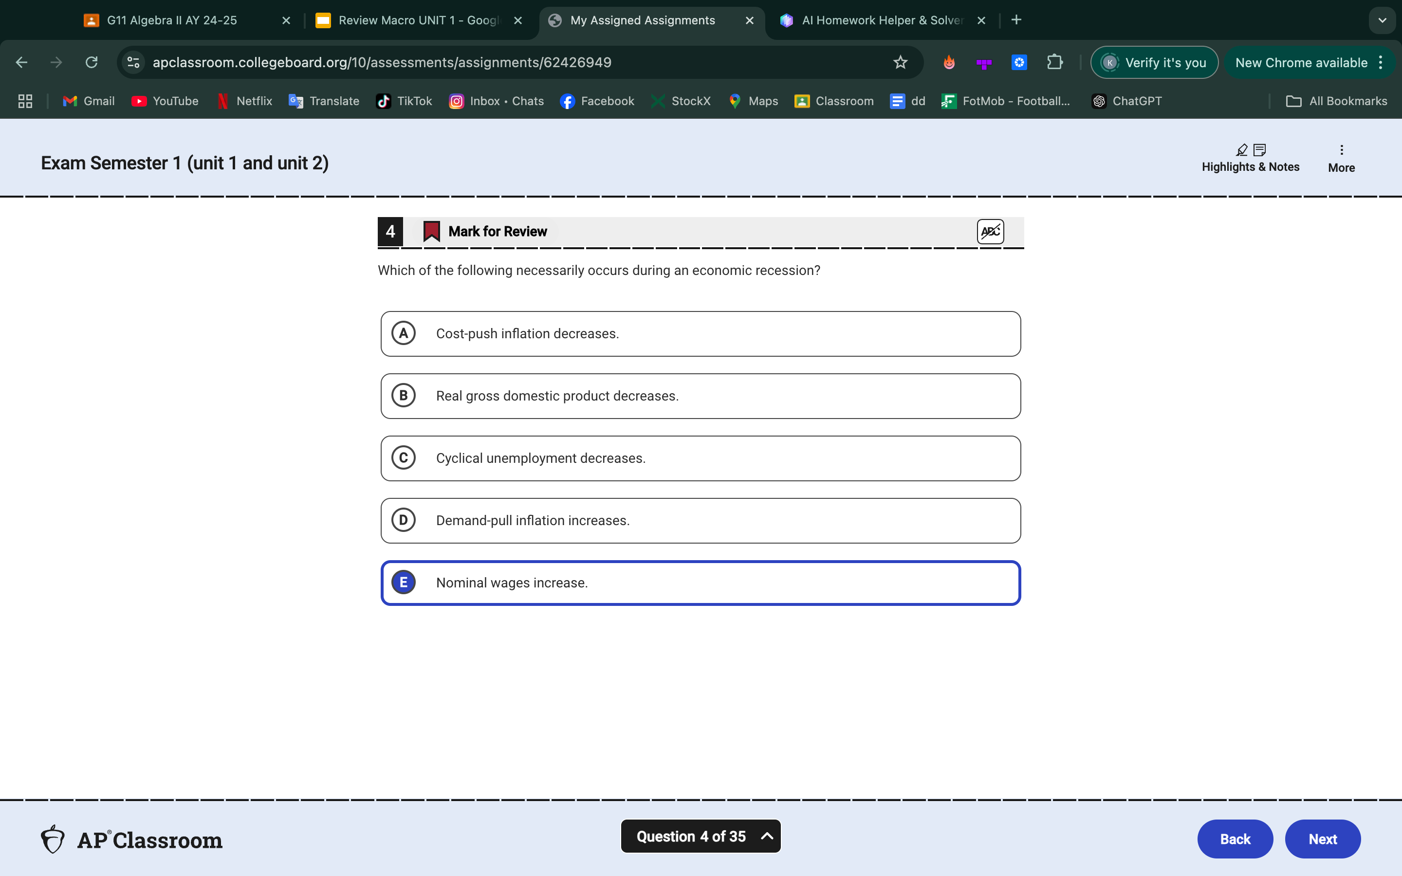Open the Netflix bookmark
Screen dimensions: 1402x876
pyautogui.click(x=244, y=101)
